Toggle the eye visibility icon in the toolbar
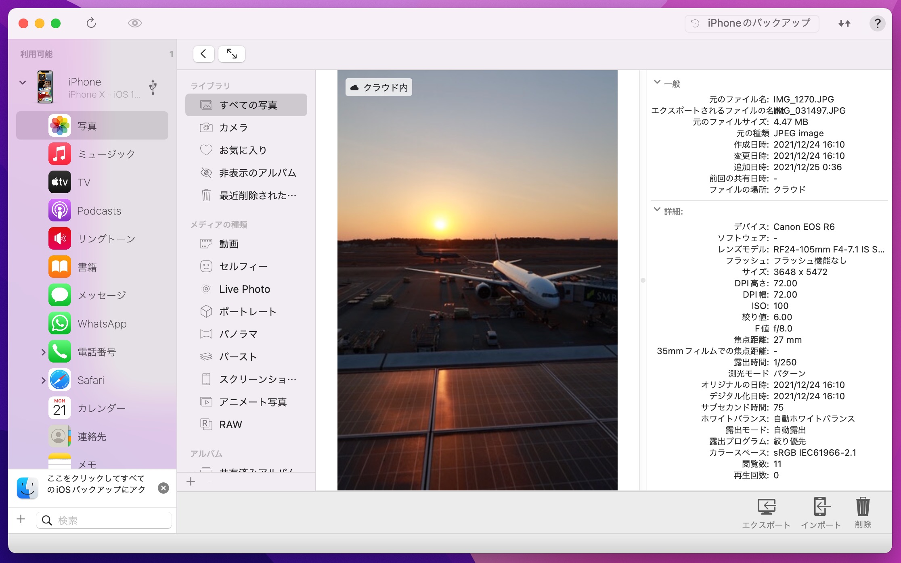The width and height of the screenshot is (901, 563). 135,23
